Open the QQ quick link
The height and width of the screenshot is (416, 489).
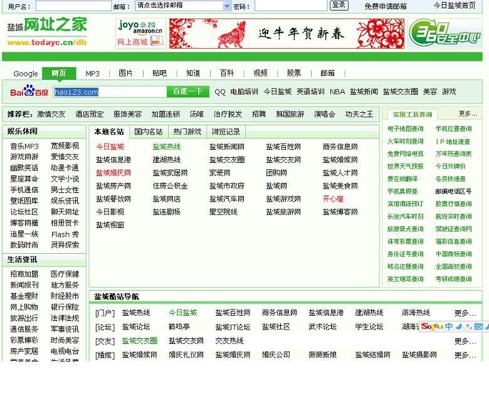[x=220, y=92]
